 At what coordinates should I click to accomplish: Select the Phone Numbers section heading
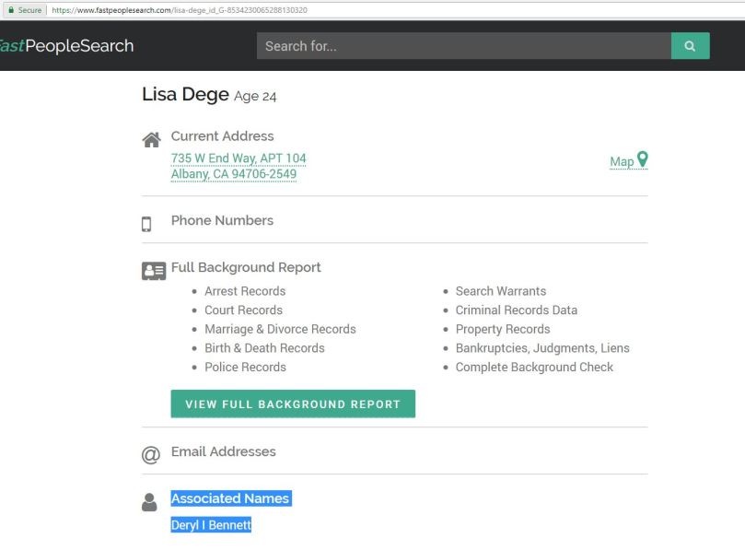222,220
